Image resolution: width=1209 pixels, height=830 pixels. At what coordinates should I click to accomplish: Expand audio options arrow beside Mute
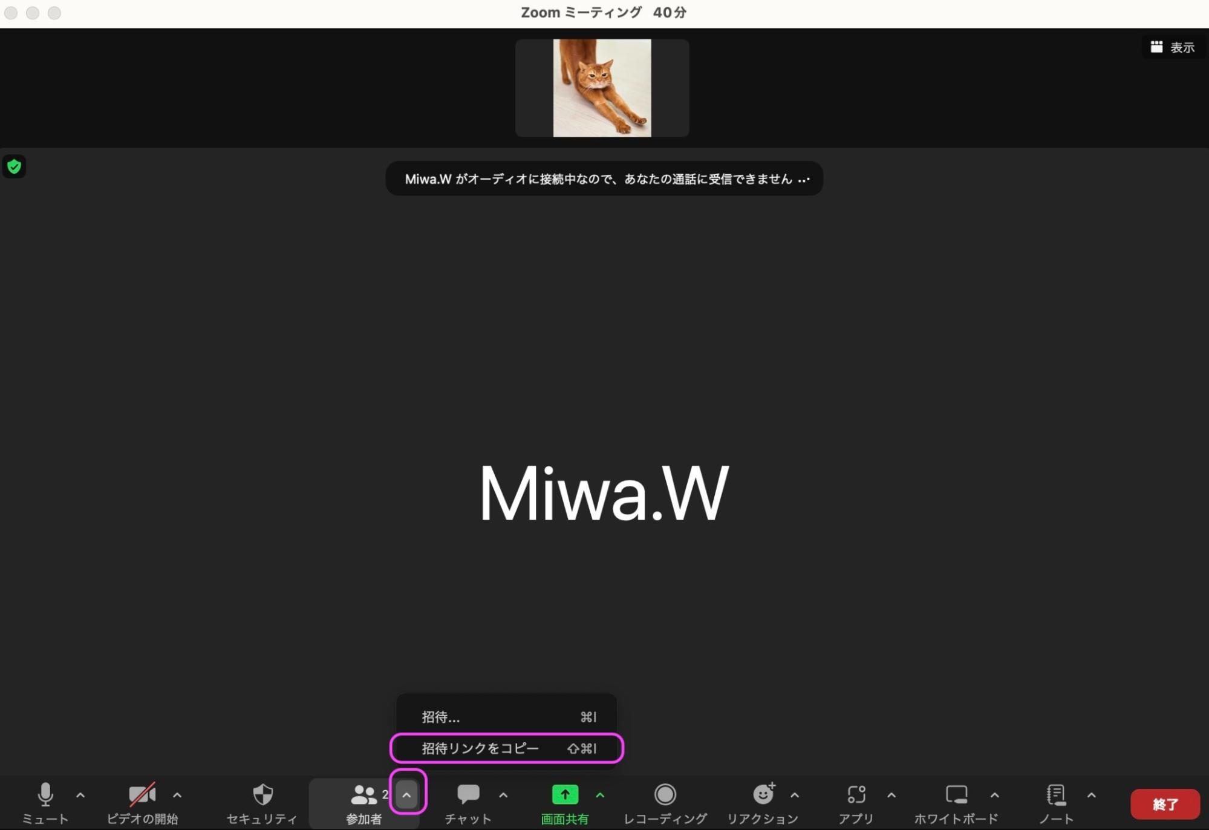coord(80,795)
